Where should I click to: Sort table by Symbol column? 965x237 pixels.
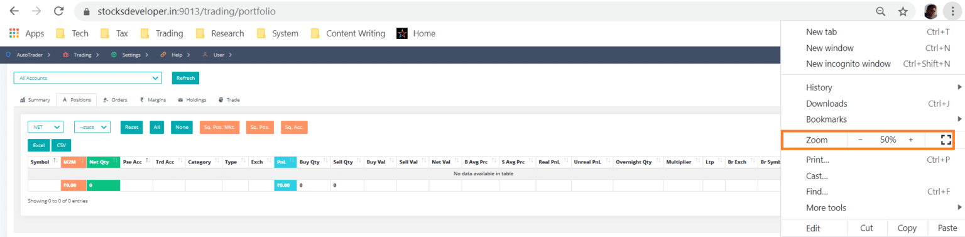pyautogui.click(x=44, y=162)
